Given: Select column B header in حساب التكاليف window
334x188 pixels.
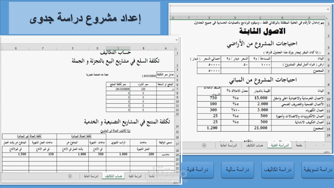Looking at the screenshot, I should [144, 48].
